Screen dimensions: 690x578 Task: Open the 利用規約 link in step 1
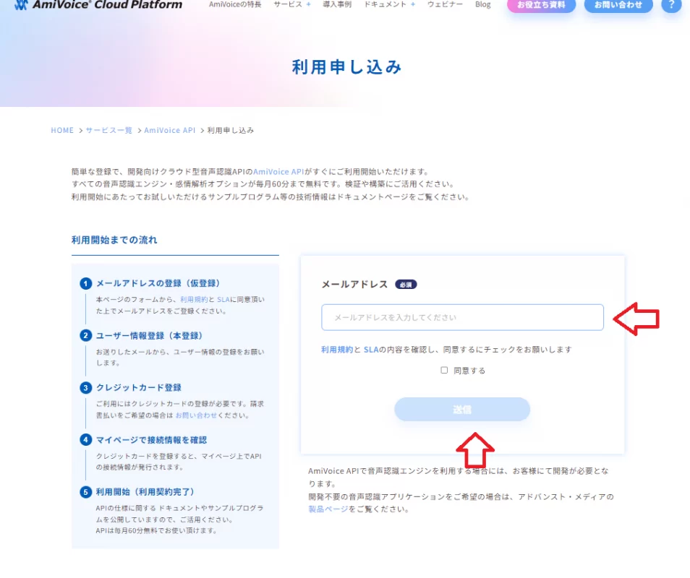(x=194, y=299)
